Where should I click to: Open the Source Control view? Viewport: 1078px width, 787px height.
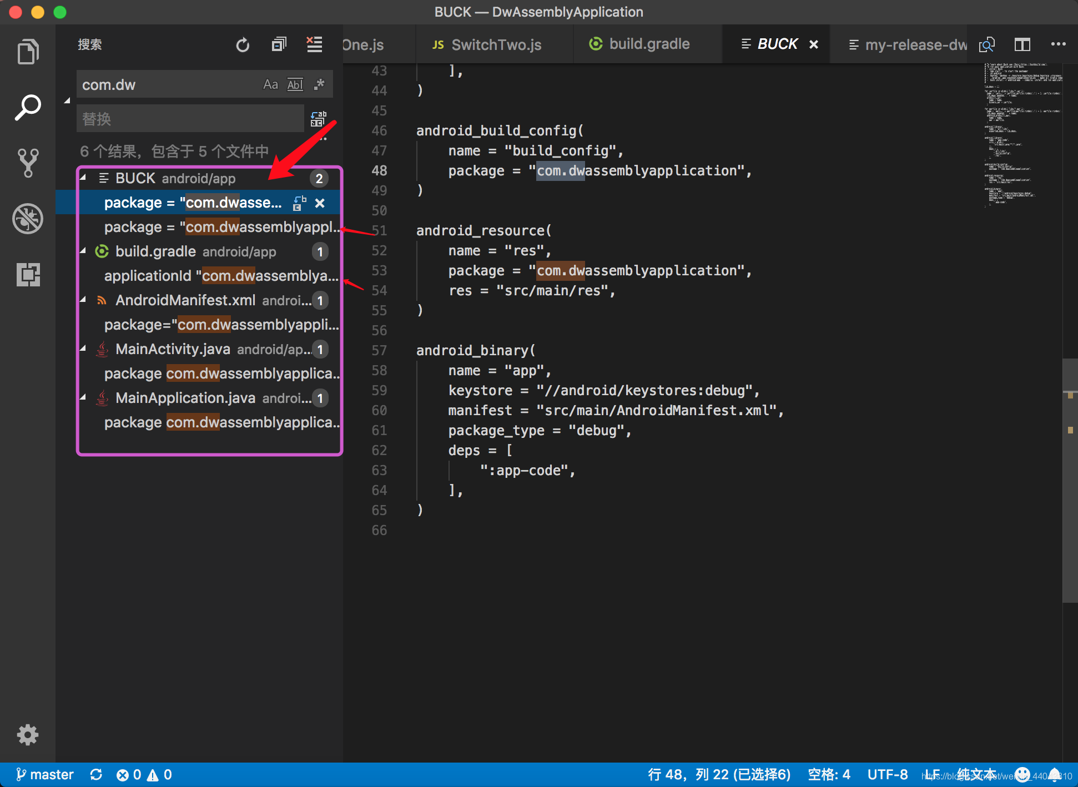[x=28, y=163]
